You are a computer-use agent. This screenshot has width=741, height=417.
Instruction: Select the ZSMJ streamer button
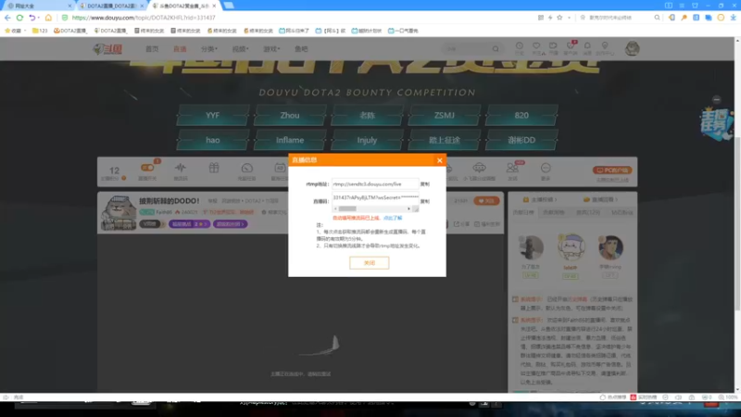[x=445, y=115]
